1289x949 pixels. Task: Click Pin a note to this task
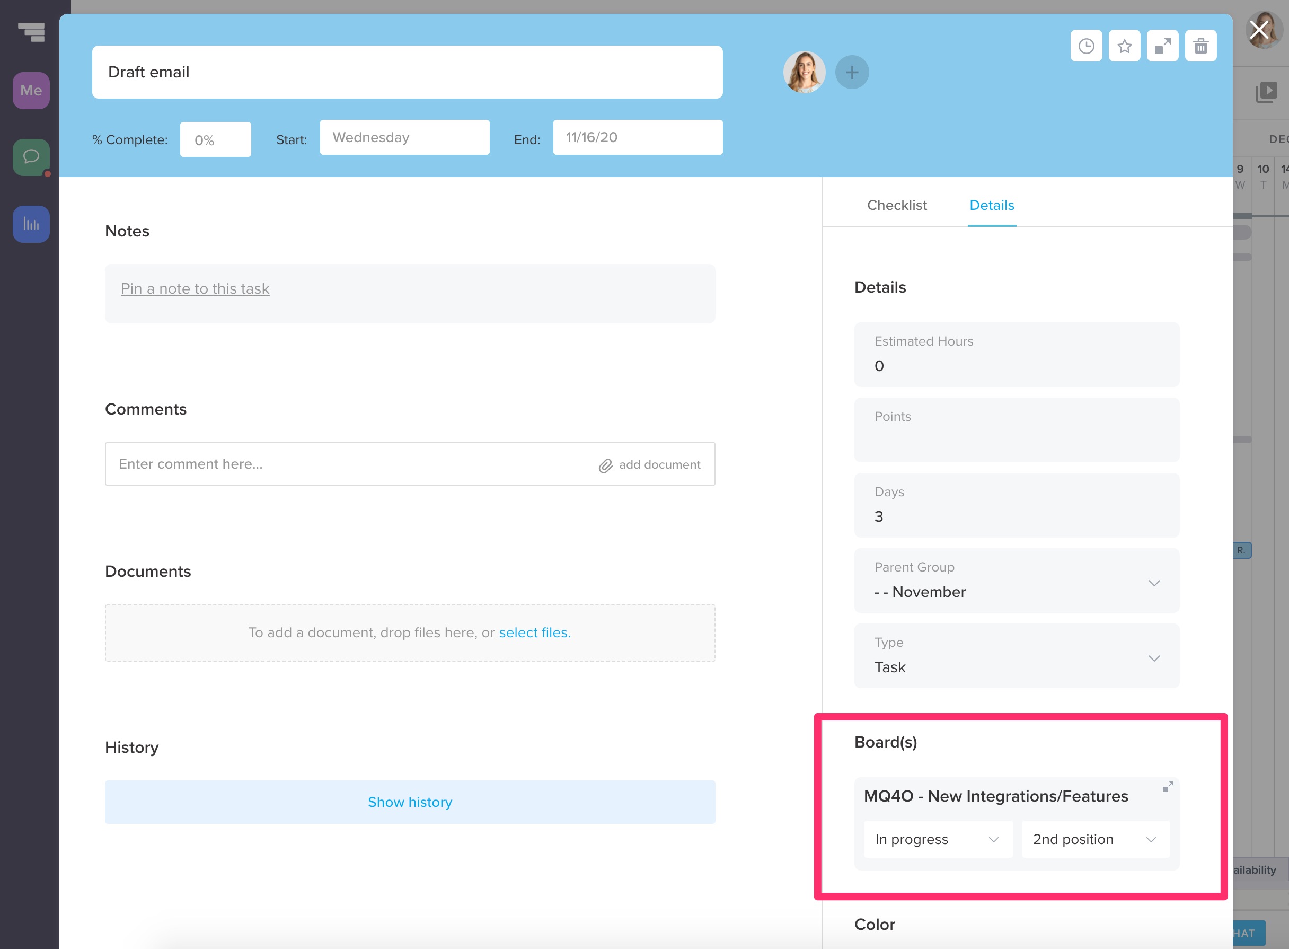click(x=195, y=288)
